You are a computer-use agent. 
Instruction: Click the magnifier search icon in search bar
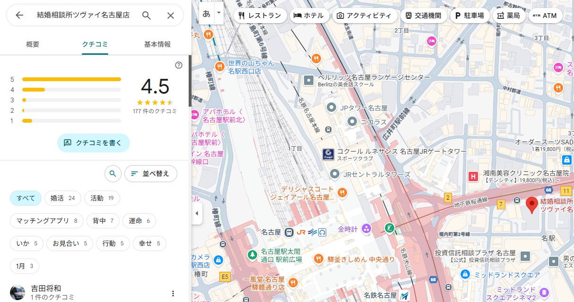tap(147, 15)
